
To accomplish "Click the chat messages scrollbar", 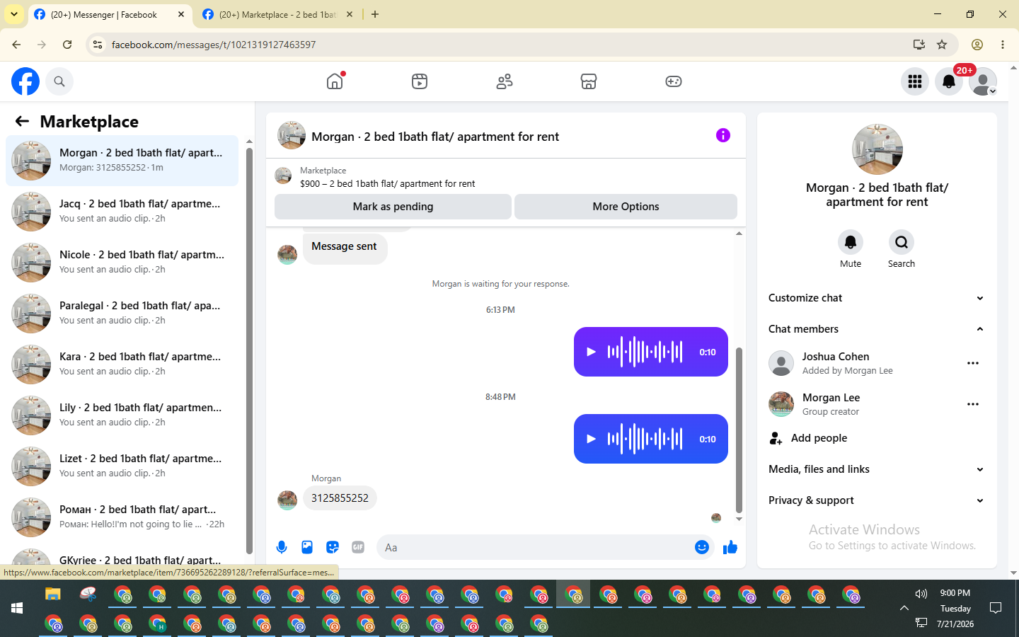I will (739, 430).
